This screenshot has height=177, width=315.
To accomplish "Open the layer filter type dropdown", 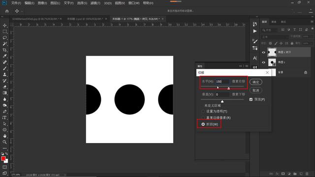I will coord(270,30).
